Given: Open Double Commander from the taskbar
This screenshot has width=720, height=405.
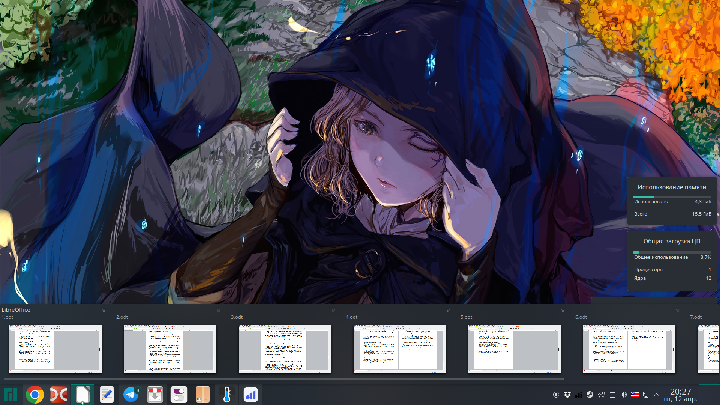Looking at the screenshot, I should (x=59, y=394).
